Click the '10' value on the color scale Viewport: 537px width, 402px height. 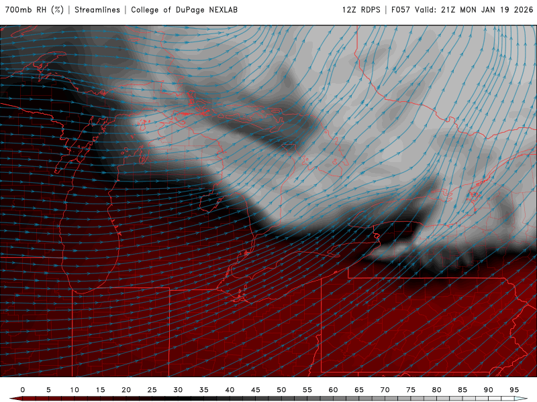pyautogui.click(x=75, y=390)
